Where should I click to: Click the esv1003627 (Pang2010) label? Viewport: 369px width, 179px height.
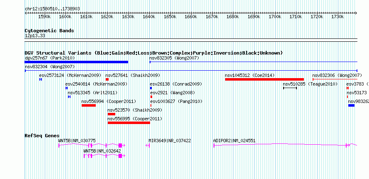[x=176, y=101]
